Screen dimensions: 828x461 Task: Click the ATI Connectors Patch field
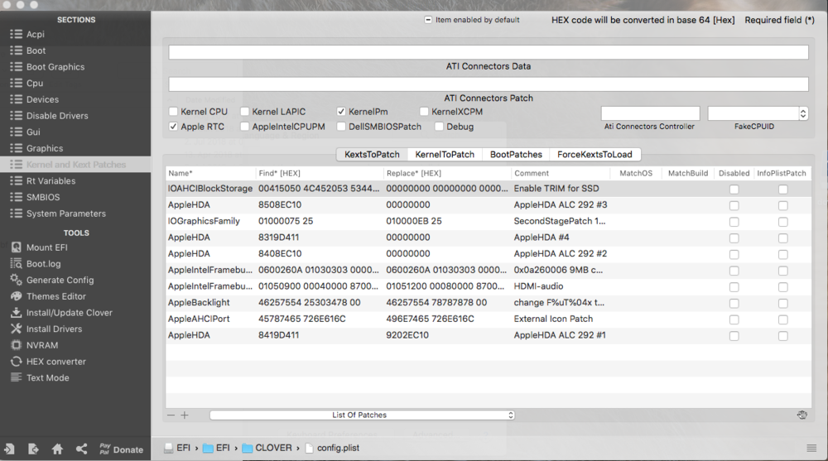(489, 84)
